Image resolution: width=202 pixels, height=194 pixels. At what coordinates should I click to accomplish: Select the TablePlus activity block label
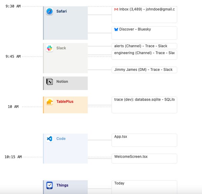click(x=65, y=102)
